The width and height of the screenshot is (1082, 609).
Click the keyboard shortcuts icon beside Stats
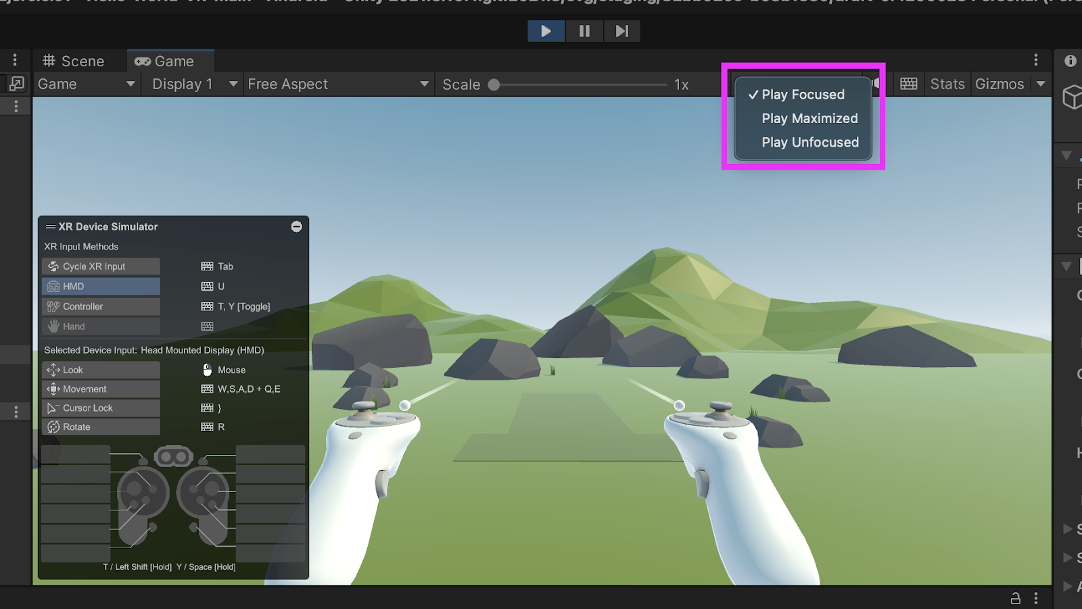(909, 84)
